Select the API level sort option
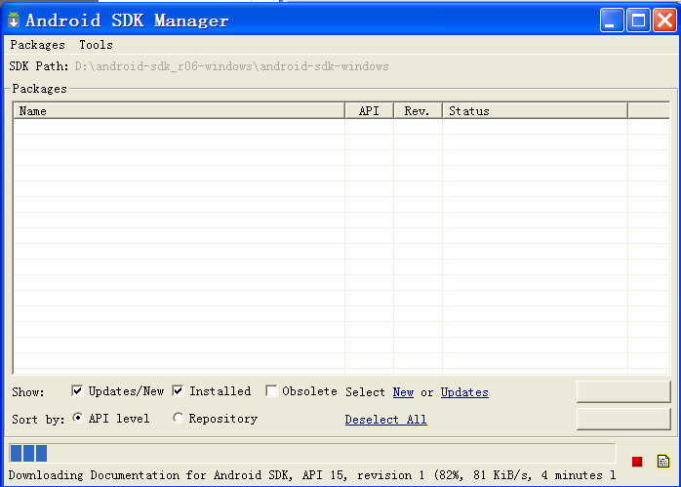This screenshot has width=681, height=487. coord(78,419)
